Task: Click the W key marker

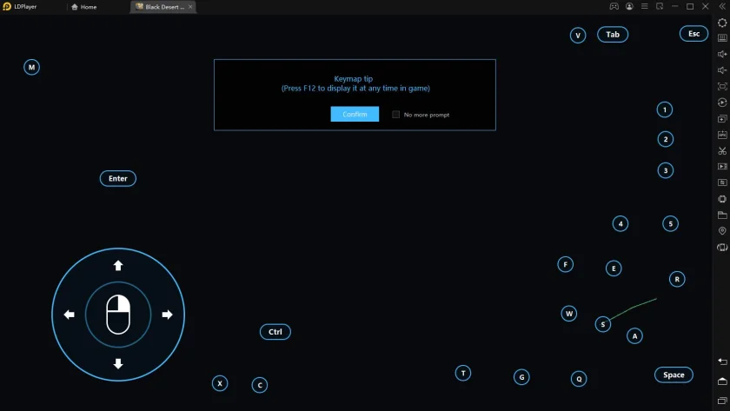Action: pos(569,314)
